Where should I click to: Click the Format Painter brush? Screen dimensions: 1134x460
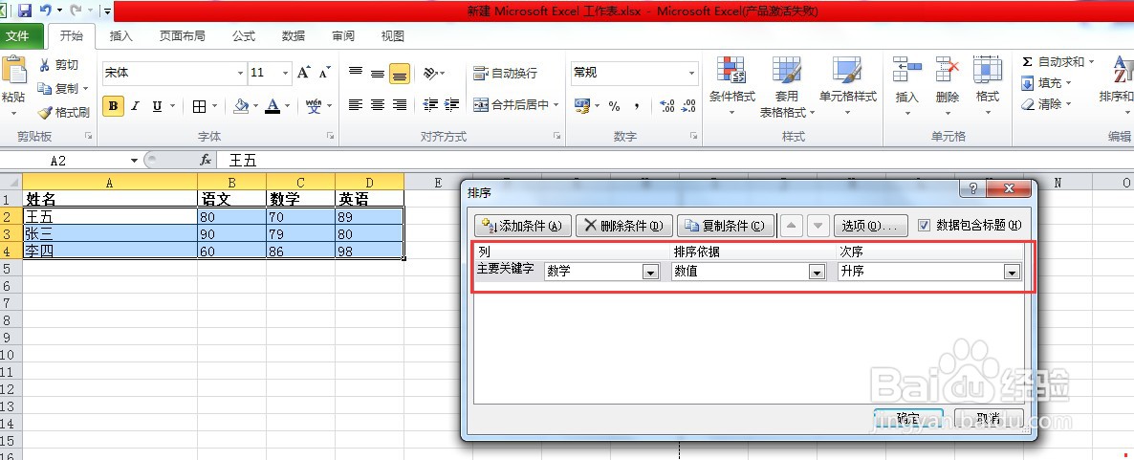[45, 112]
